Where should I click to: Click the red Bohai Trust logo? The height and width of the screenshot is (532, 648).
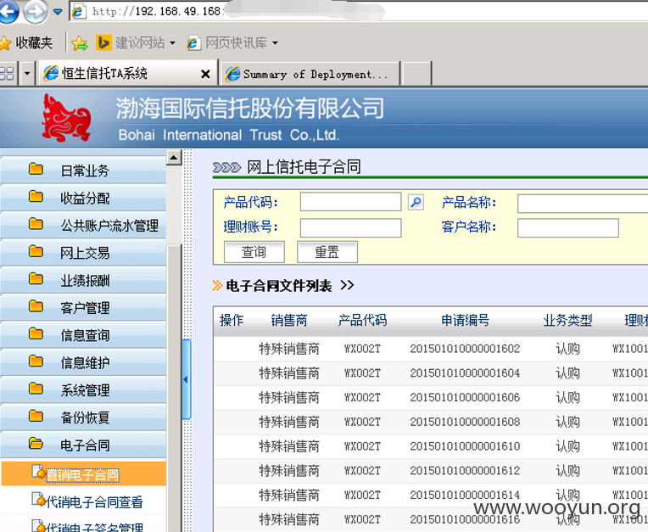click(x=66, y=118)
